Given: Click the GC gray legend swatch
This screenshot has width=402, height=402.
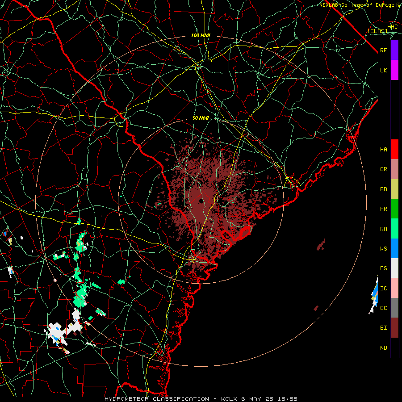Looking at the screenshot, I should (394, 308).
